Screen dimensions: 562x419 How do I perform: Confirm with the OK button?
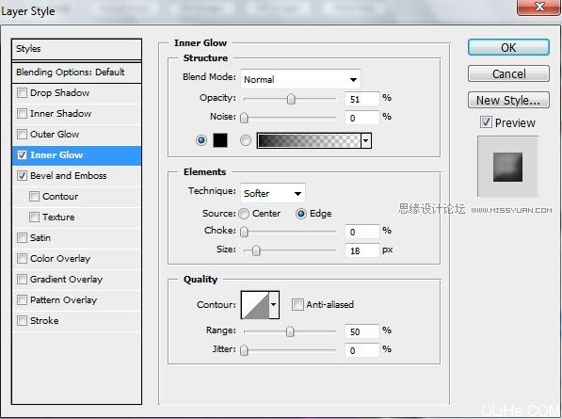[508, 47]
